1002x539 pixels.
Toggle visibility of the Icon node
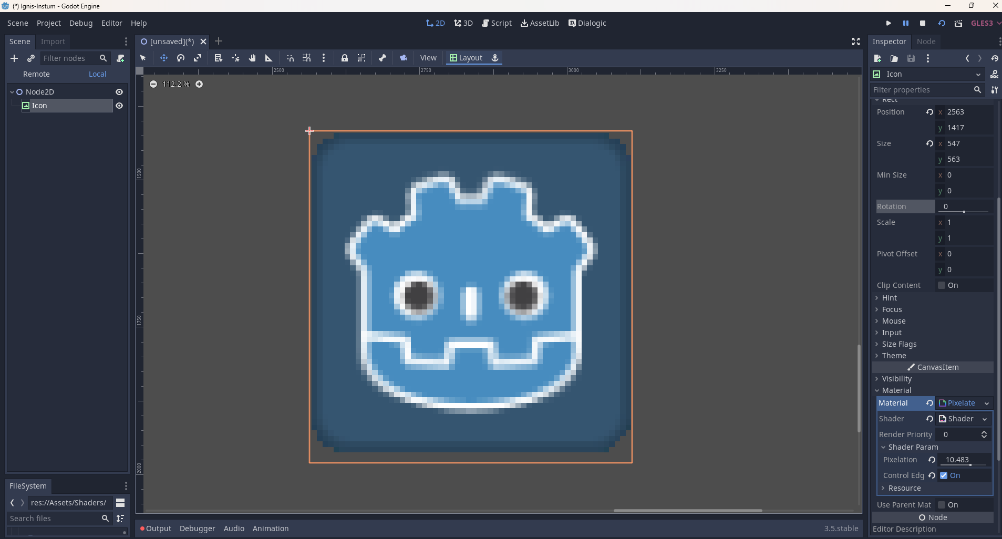coord(119,106)
